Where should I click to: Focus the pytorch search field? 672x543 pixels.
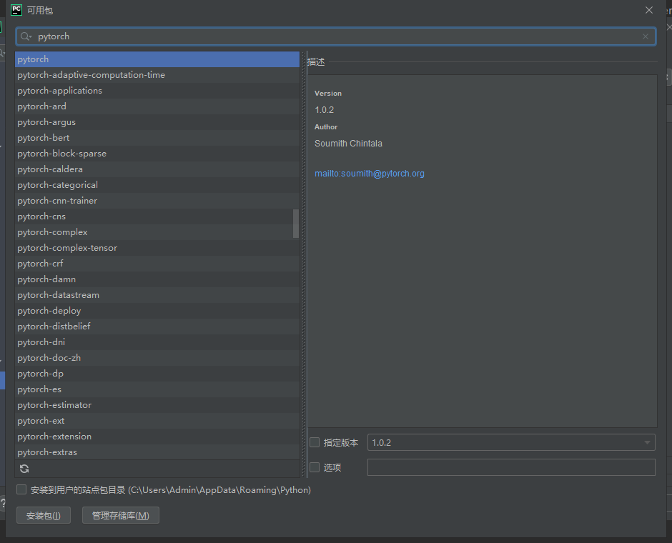pos(335,36)
